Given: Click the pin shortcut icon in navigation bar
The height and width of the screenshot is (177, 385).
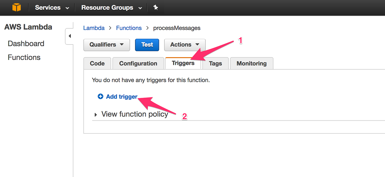Looking at the screenshot, I should point(156,7).
